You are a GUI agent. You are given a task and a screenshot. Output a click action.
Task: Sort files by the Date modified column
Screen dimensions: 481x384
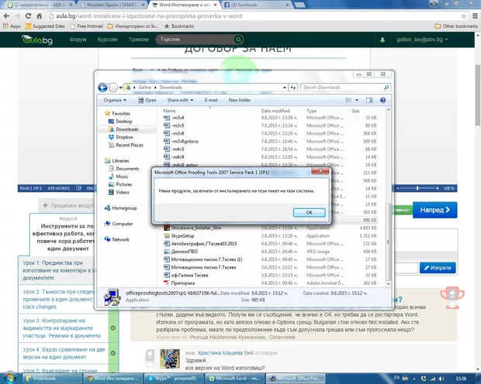[276, 111]
